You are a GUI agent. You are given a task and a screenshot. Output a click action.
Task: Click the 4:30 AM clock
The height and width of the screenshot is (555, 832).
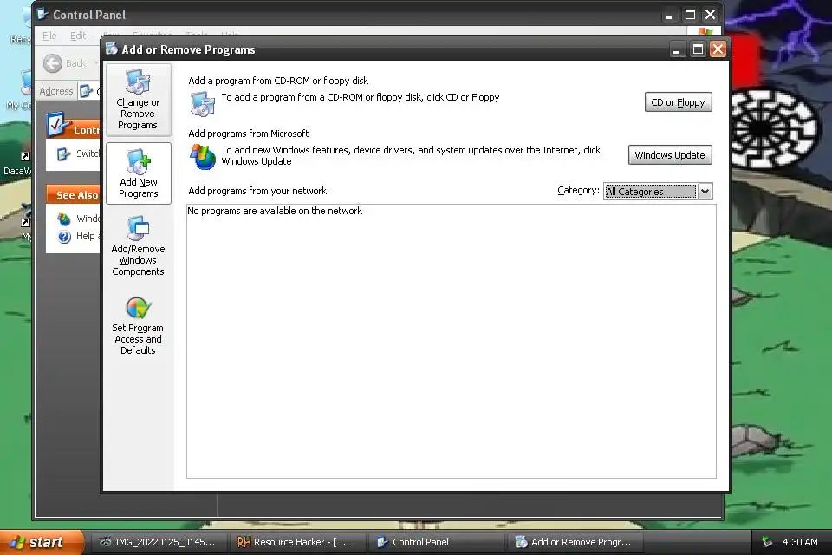tap(800, 542)
